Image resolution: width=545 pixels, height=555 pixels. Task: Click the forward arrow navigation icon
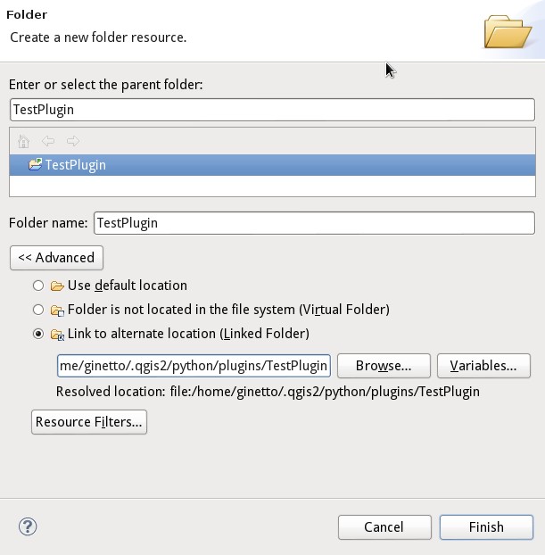tap(73, 141)
